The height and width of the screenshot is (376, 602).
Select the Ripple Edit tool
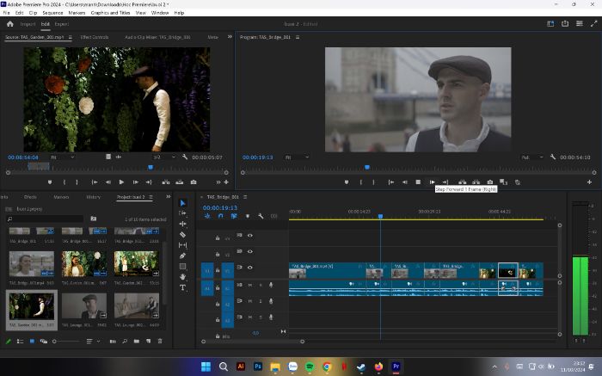click(x=182, y=224)
